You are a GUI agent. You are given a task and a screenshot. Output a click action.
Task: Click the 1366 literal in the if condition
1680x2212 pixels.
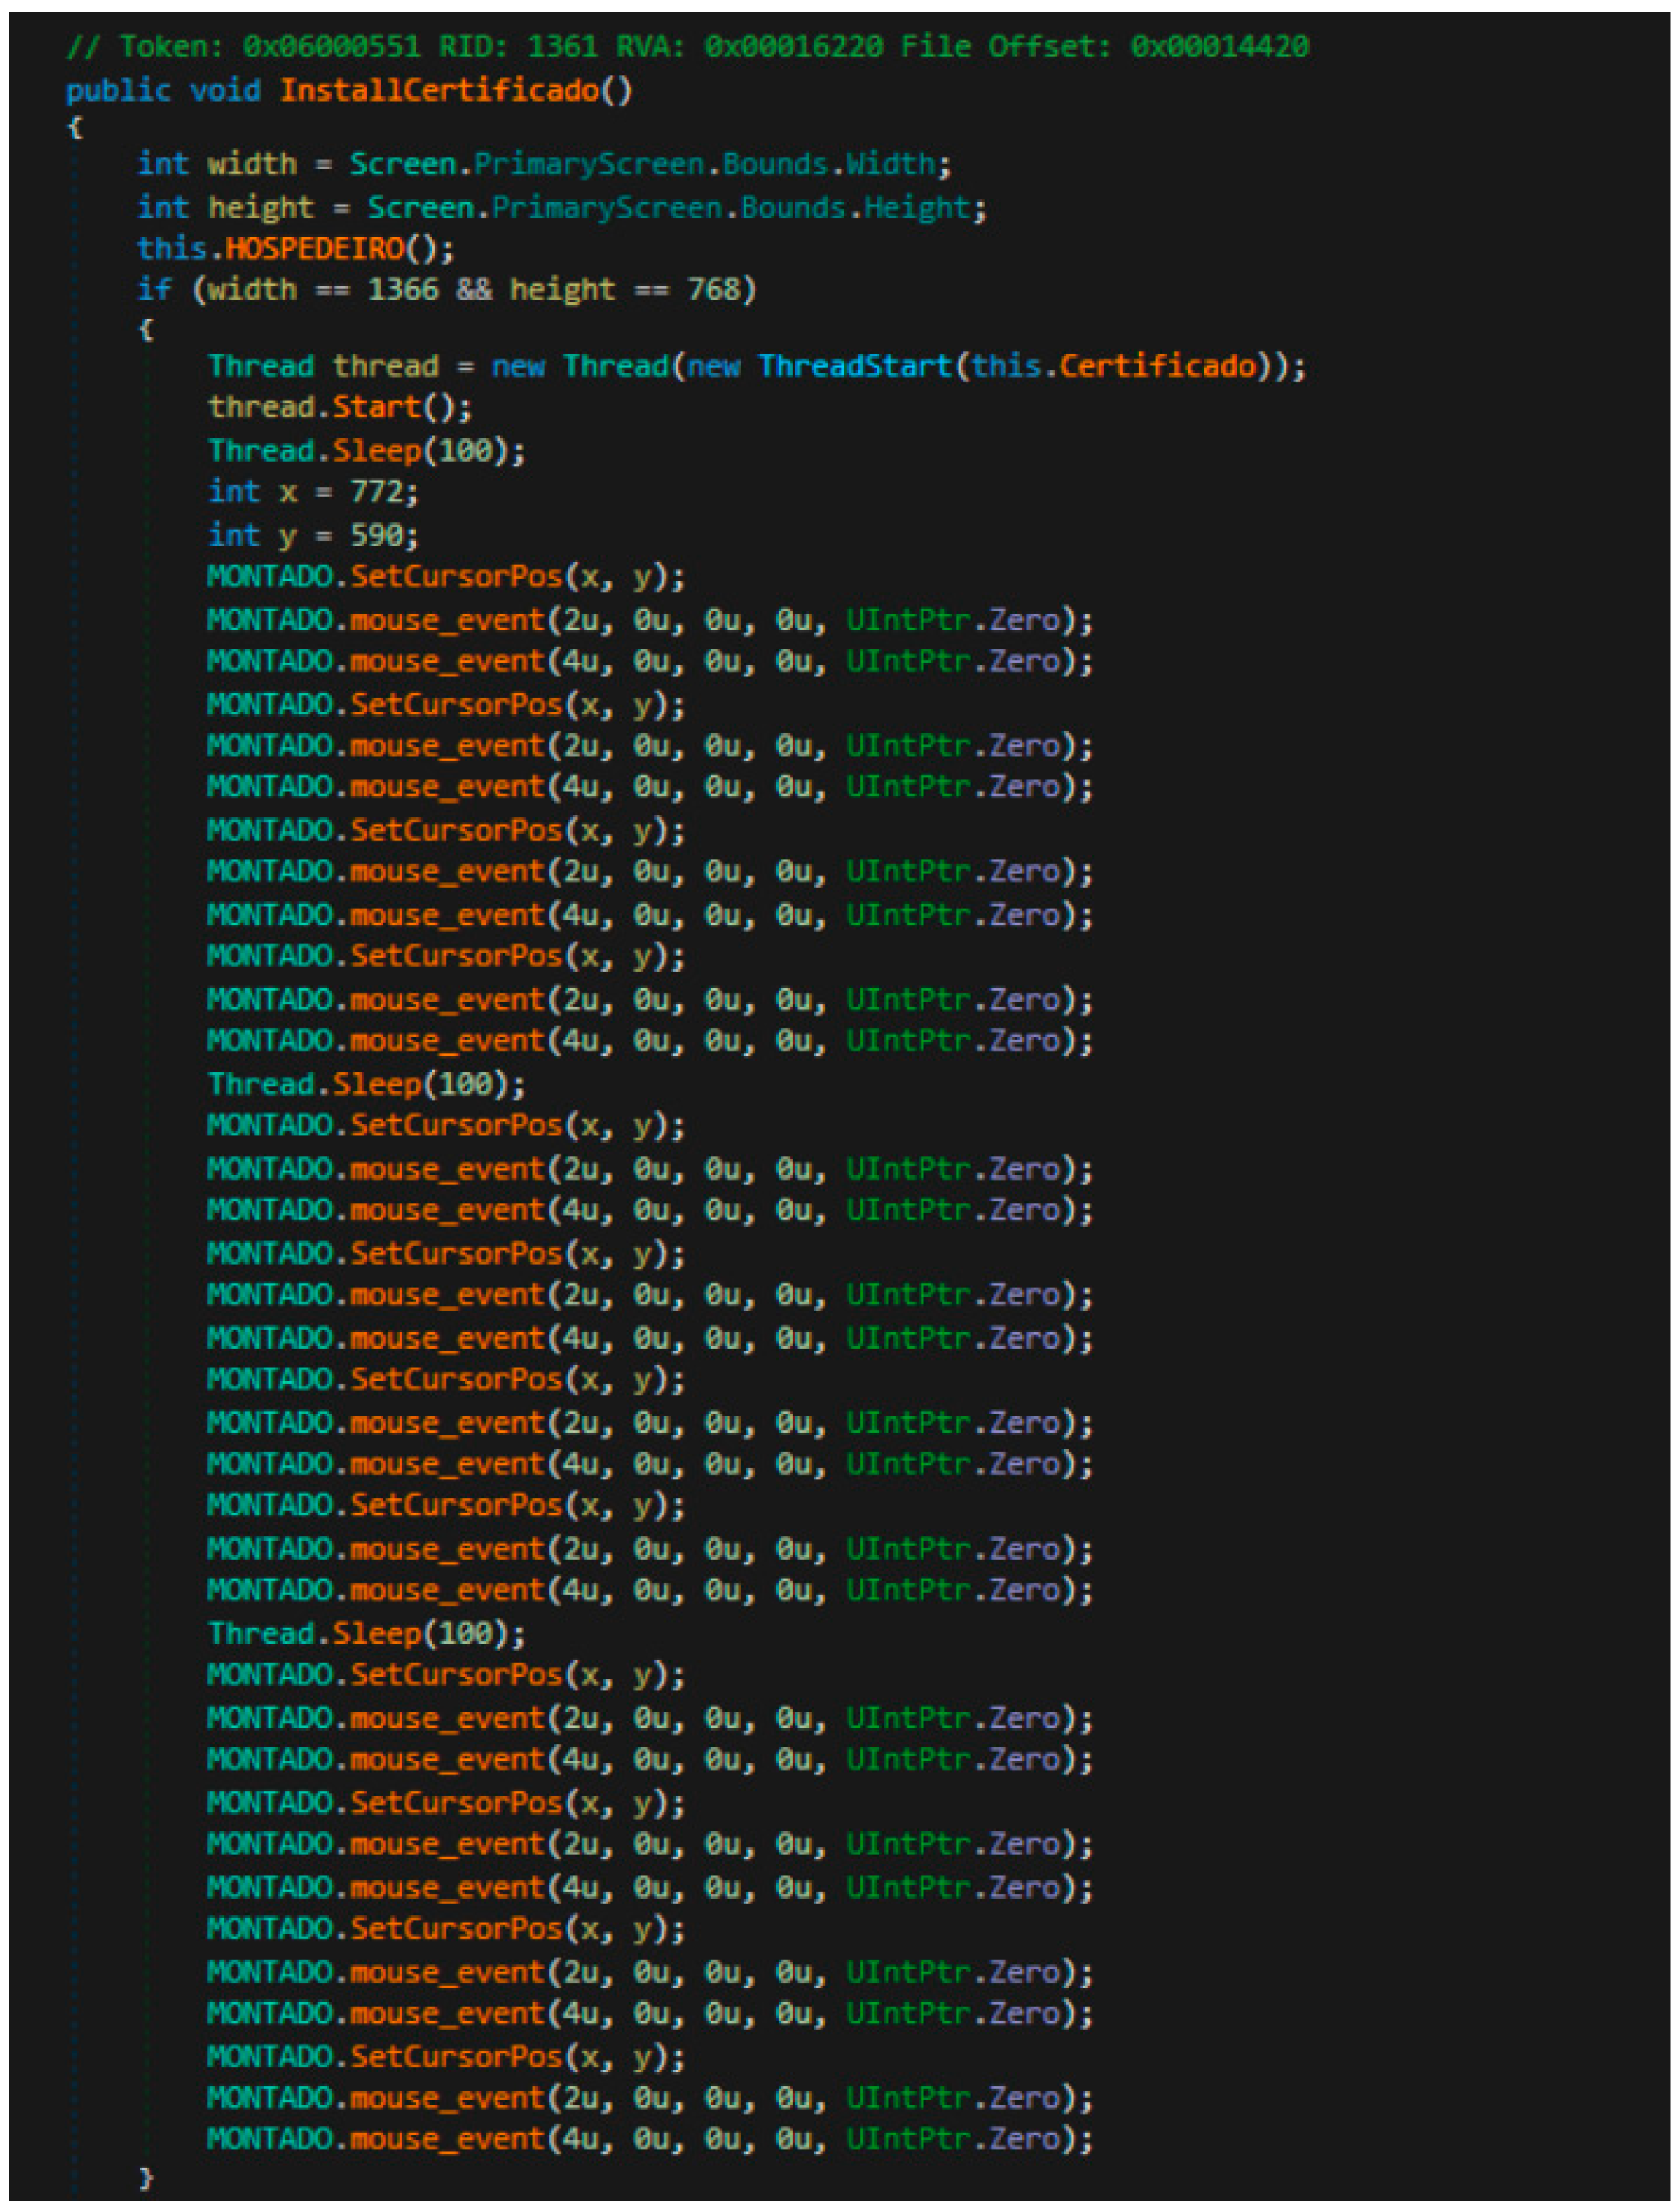pyautogui.click(x=403, y=290)
